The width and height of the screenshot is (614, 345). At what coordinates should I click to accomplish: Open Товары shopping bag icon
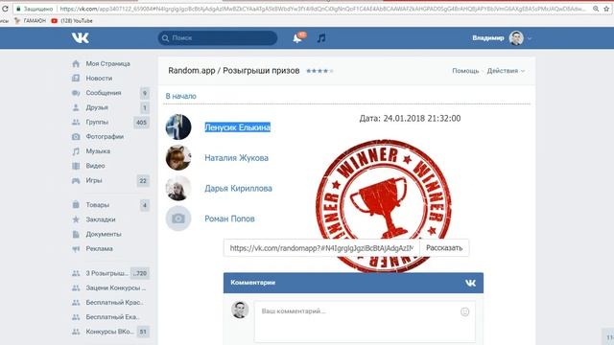[76, 204]
